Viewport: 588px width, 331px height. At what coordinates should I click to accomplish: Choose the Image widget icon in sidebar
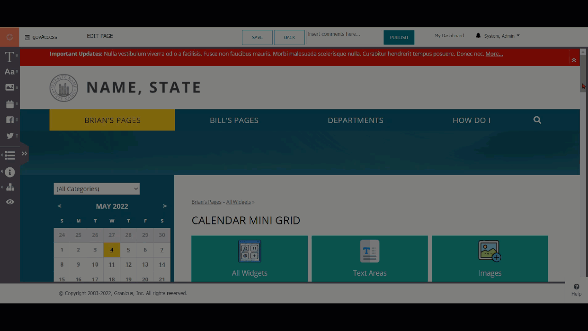(10, 87)
